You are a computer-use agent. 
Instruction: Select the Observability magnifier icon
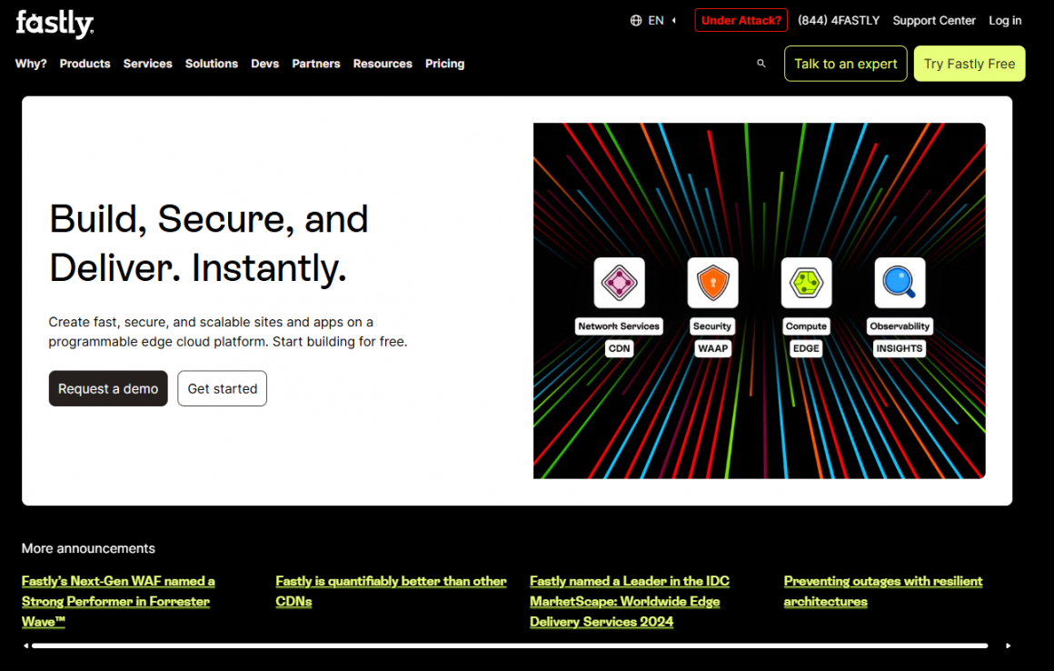tap(900, 283)
